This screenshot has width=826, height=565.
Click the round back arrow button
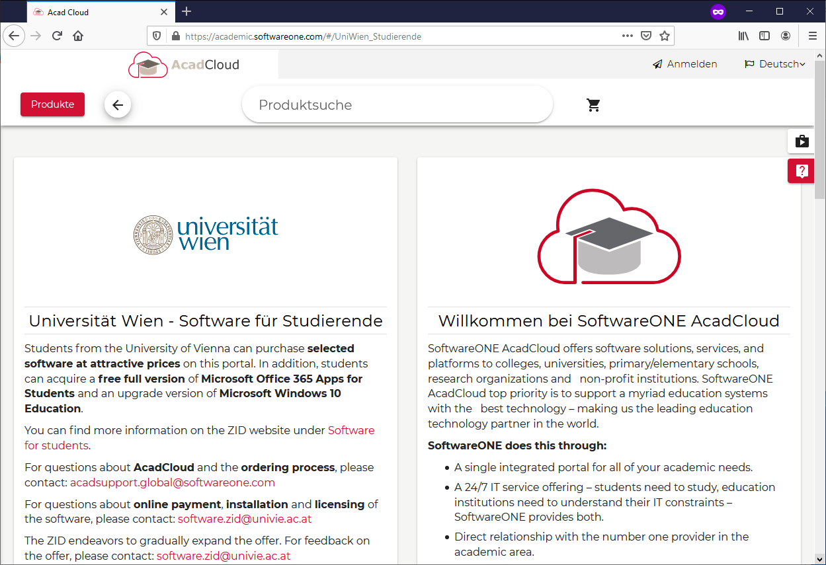click(x=118, y=104)
